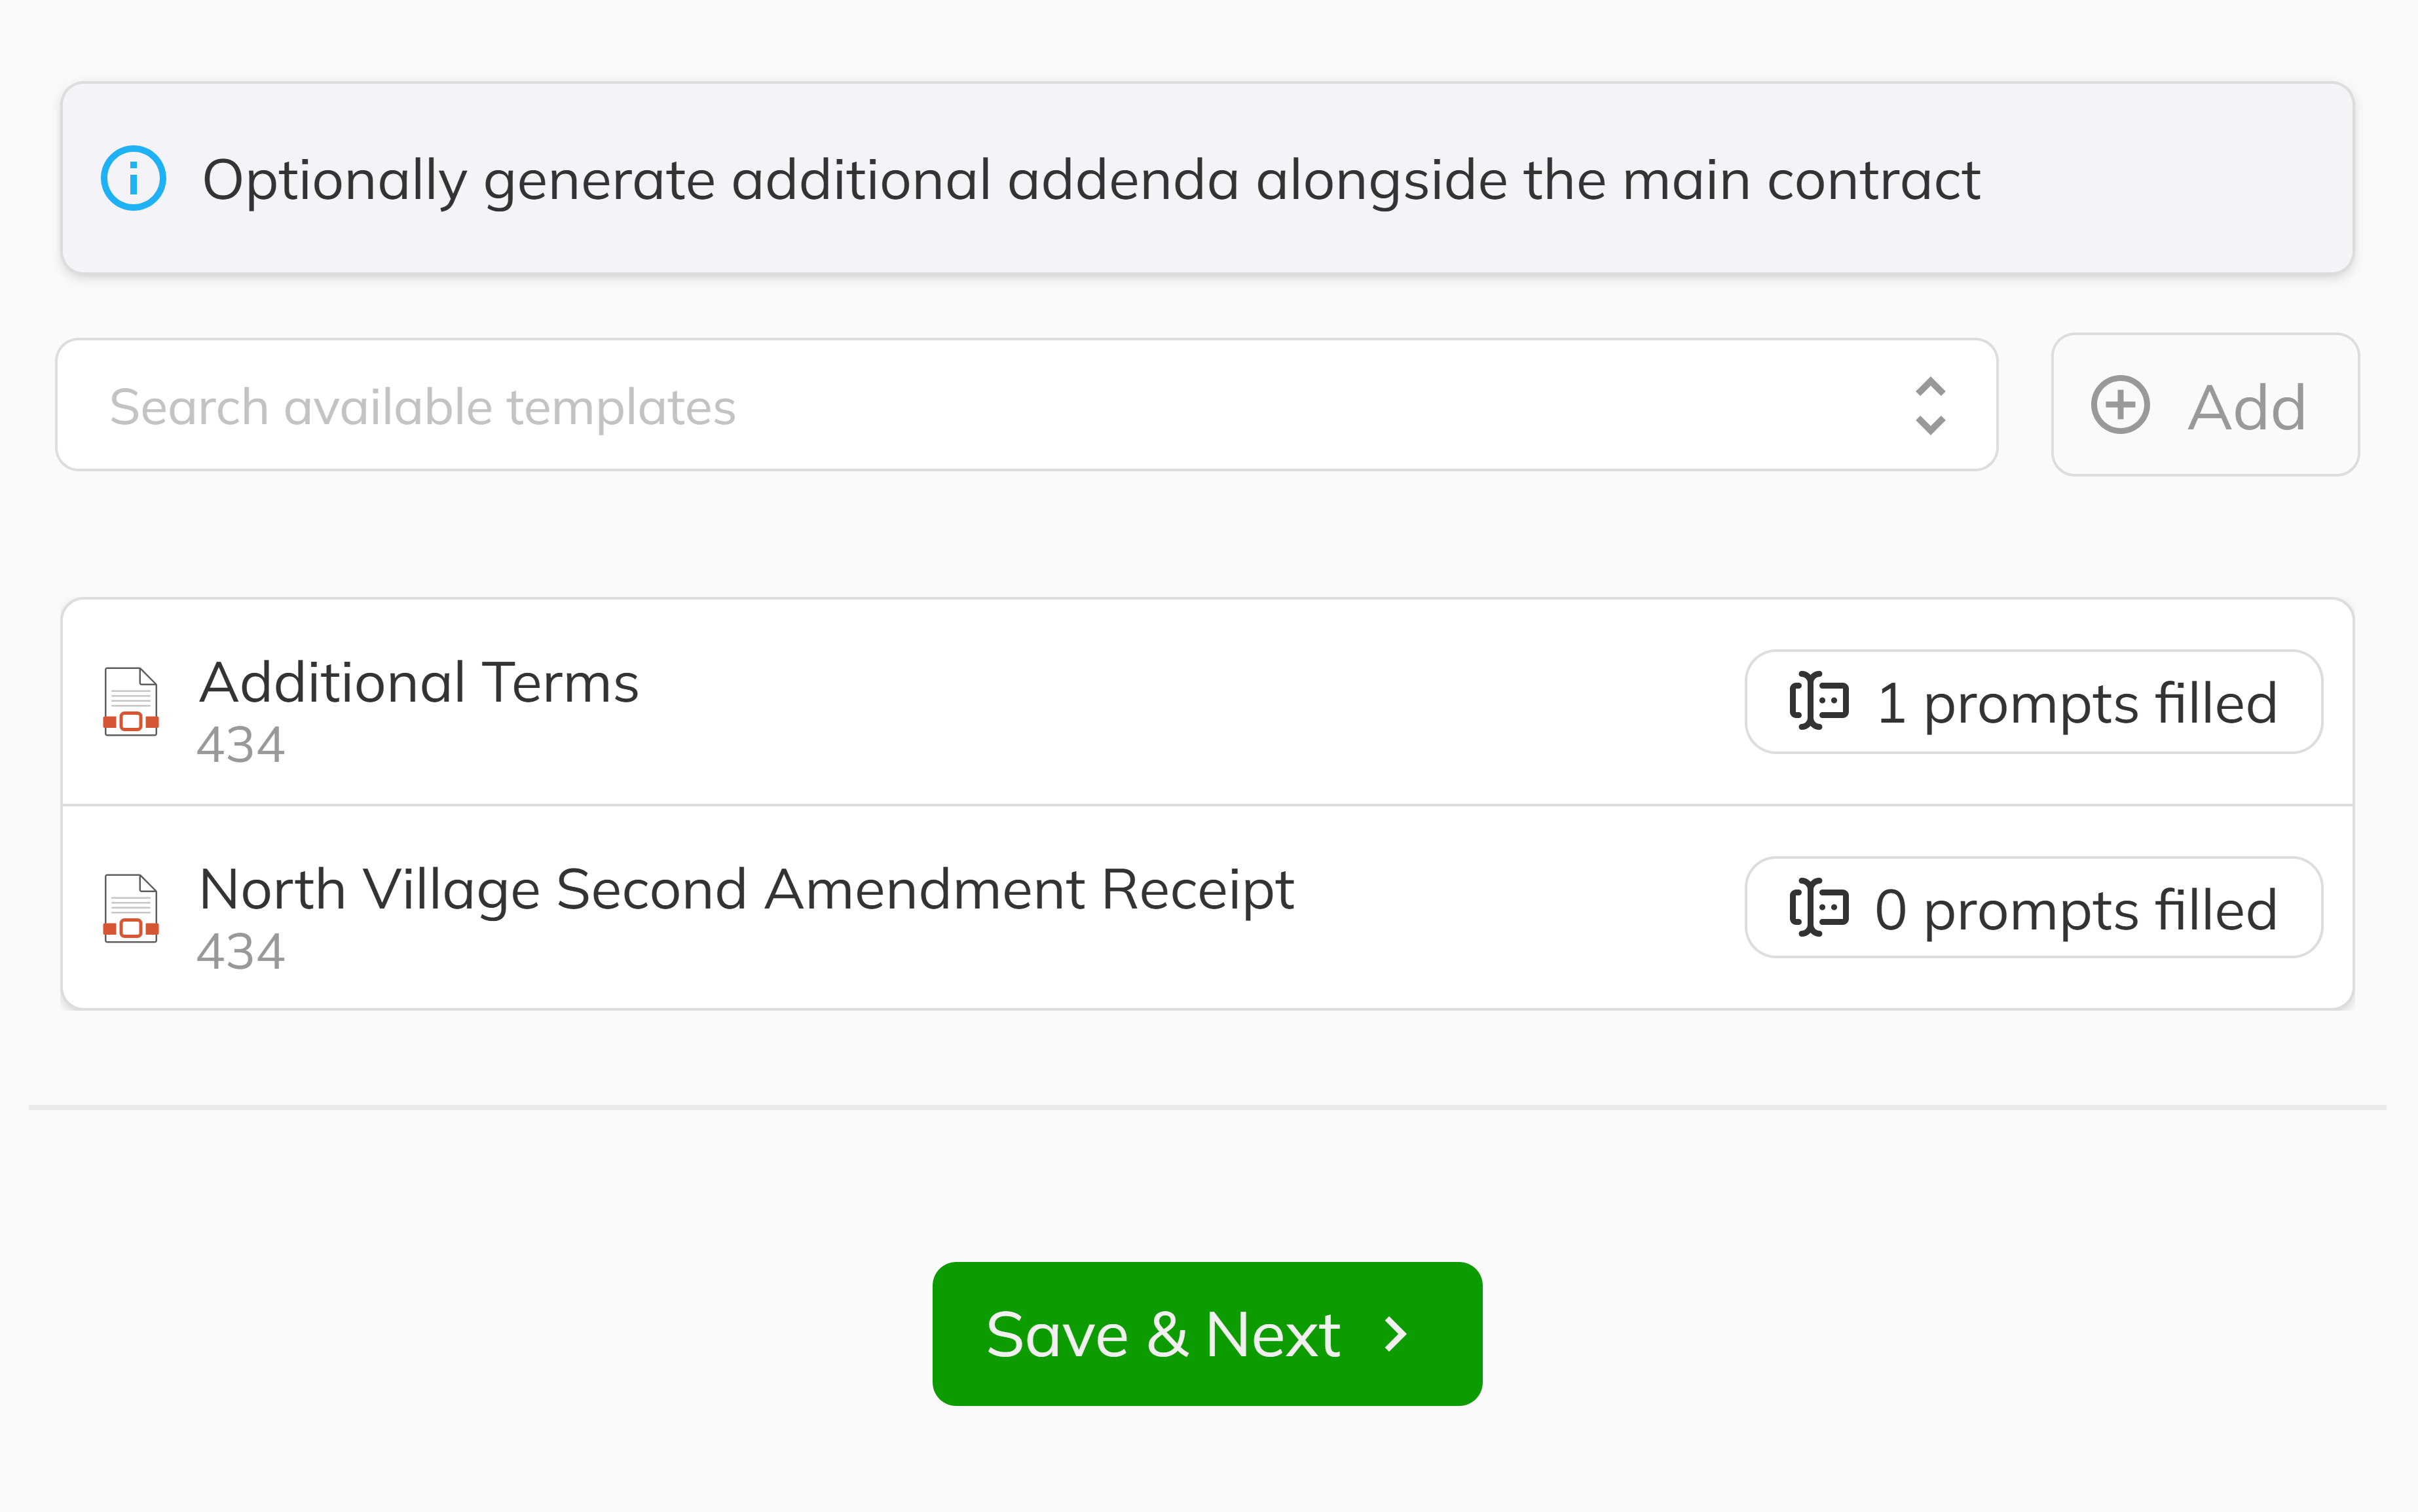This screenshot has height=1512, width=2418.
Task: Click the 434 number under North Village receipt
Action: [241, 951]
